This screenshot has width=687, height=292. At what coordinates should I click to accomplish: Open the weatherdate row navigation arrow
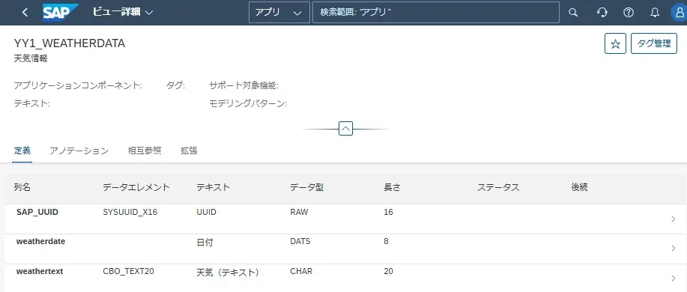674,249
